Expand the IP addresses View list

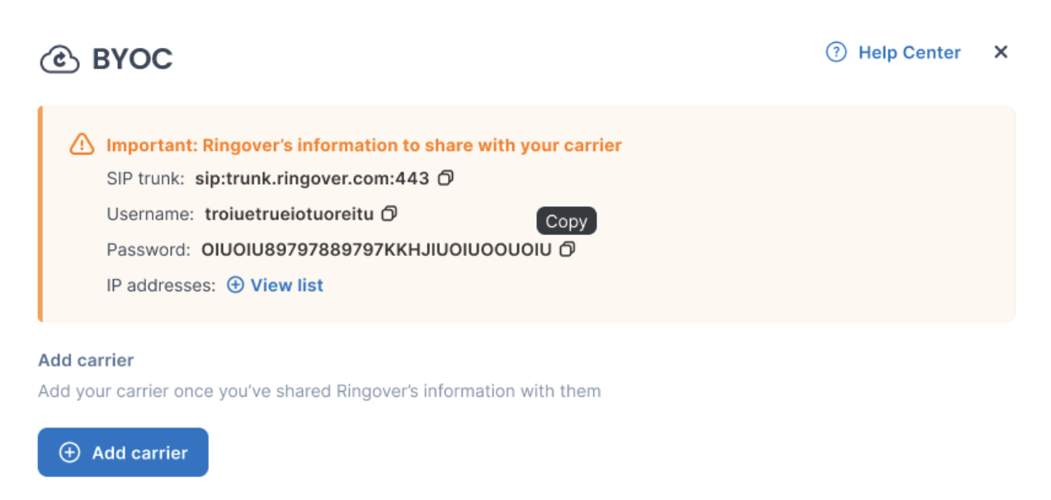click(x=286, y=285)
